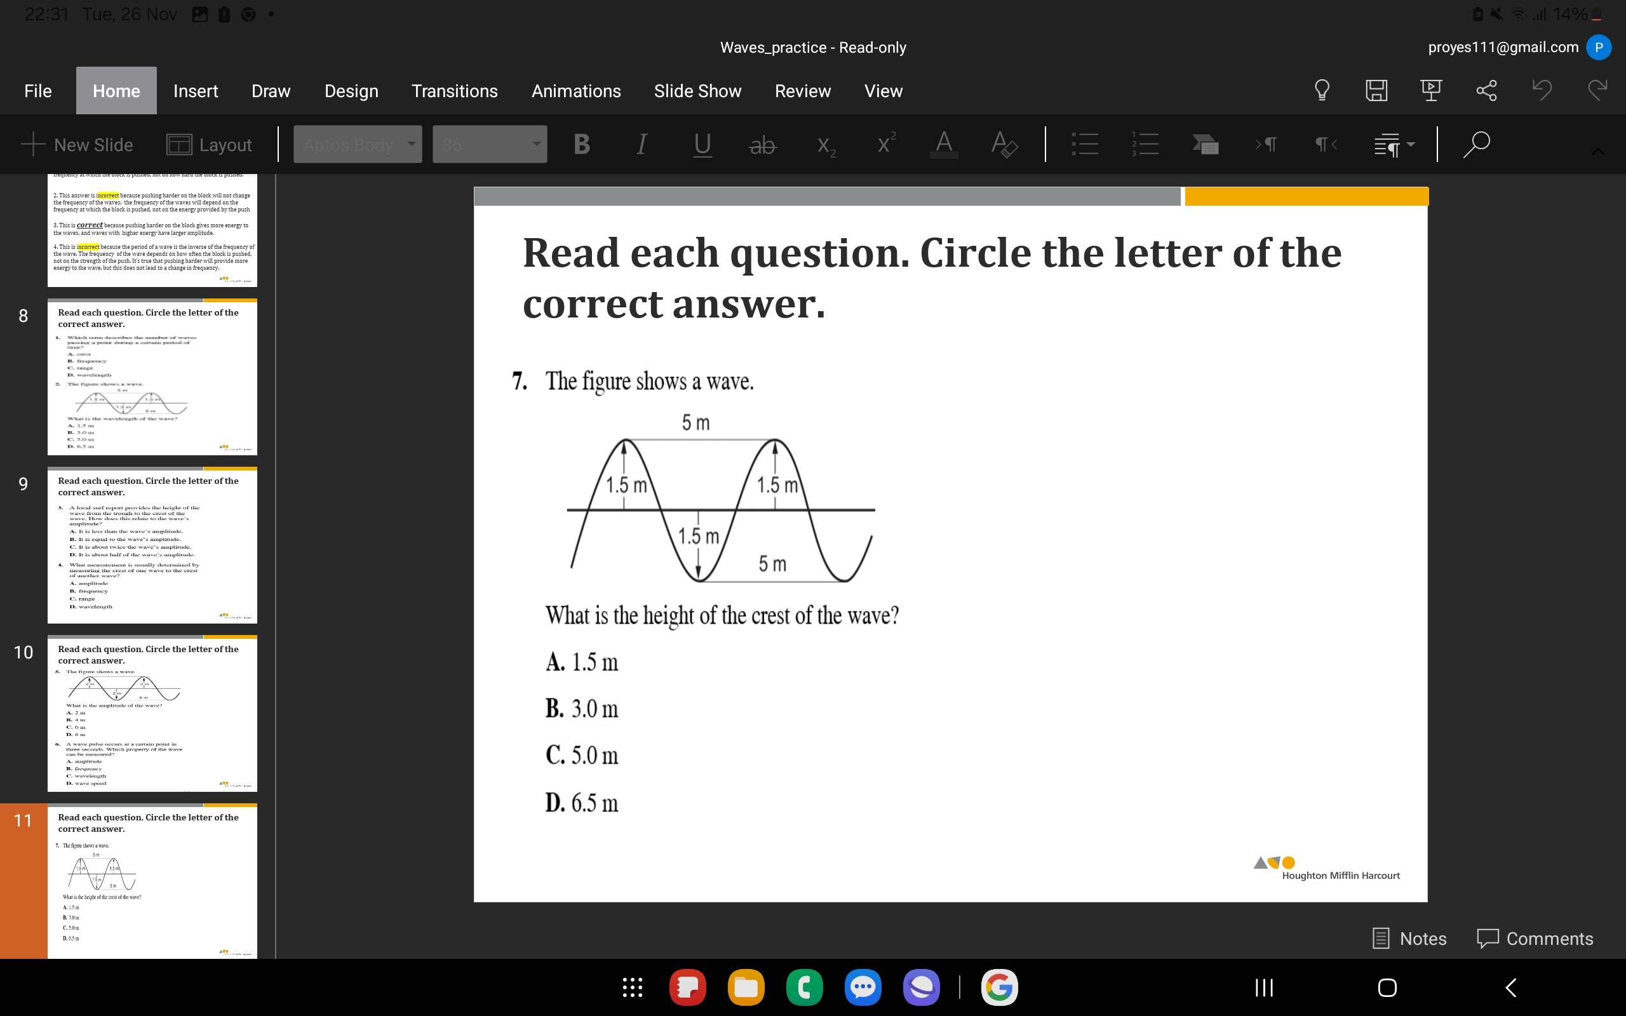Choose the font color A icon
Image resolution: width=1626 pixels, height=1016 pixels.
[944, 144]
